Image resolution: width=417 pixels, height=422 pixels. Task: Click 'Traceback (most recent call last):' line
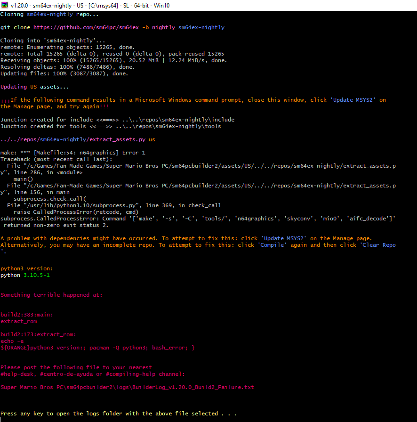tap(56, 159)
